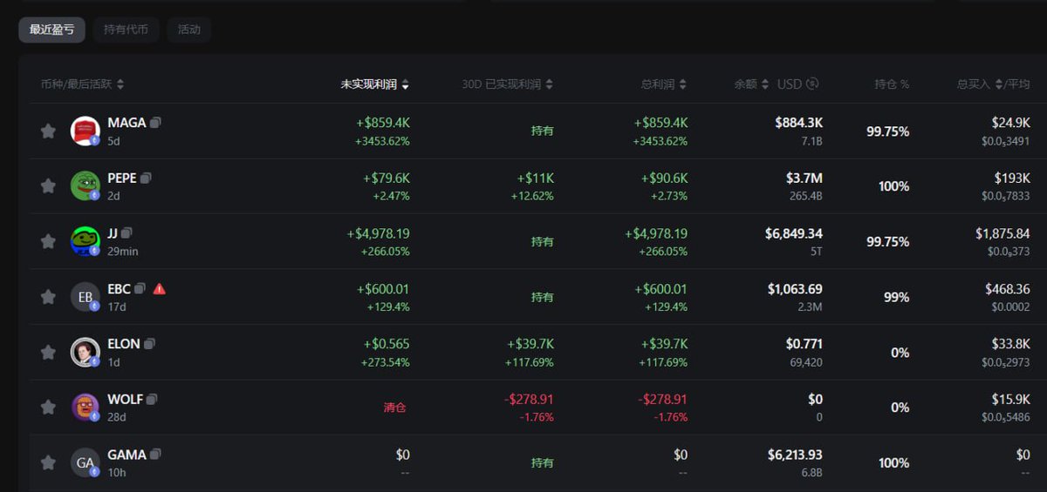The image size is (1047, 492).
Task: Click MAGA 持有 status in 30D column
Action: (542, 131)
